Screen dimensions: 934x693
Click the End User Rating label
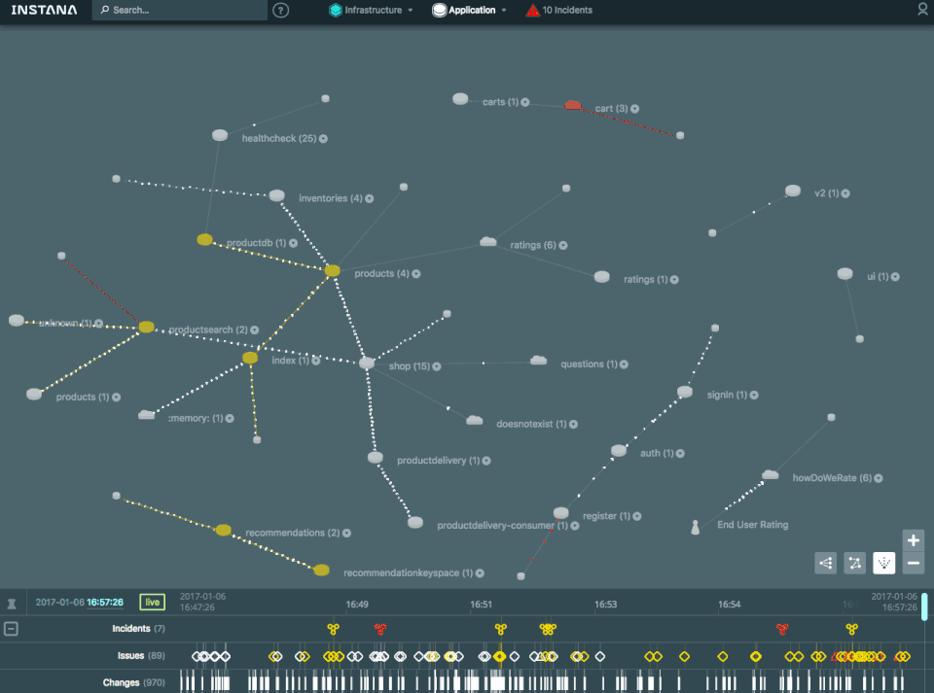click(x=752, y=525)
